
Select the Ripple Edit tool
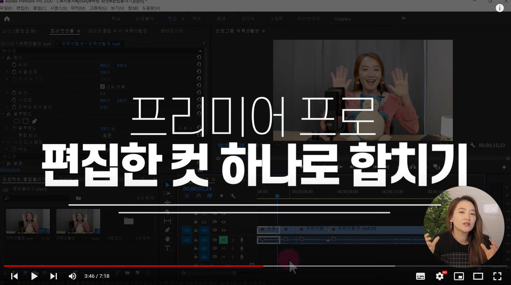167,202
